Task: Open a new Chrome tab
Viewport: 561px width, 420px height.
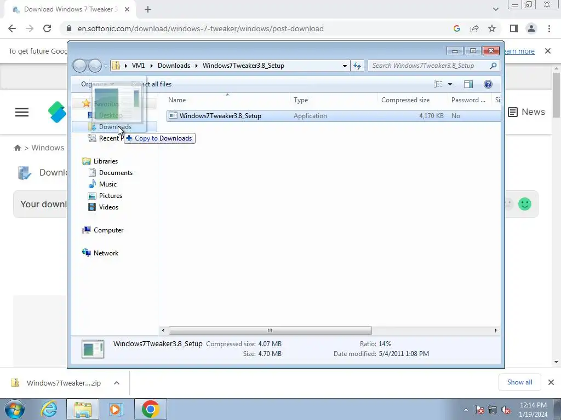Action: [148, 10]
